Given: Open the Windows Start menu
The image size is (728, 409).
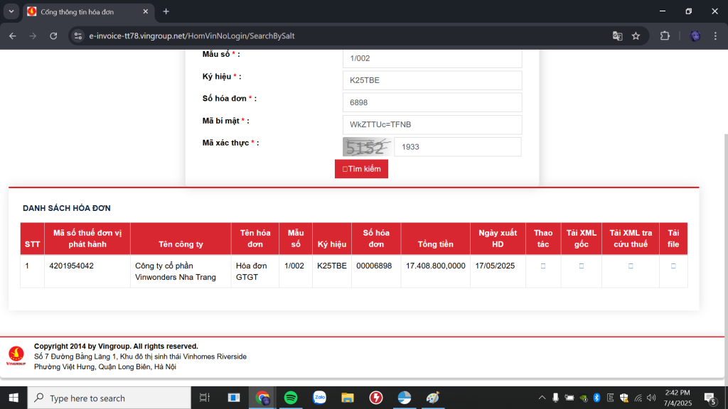Looking at the screenshot, I should tap(14, 398).
